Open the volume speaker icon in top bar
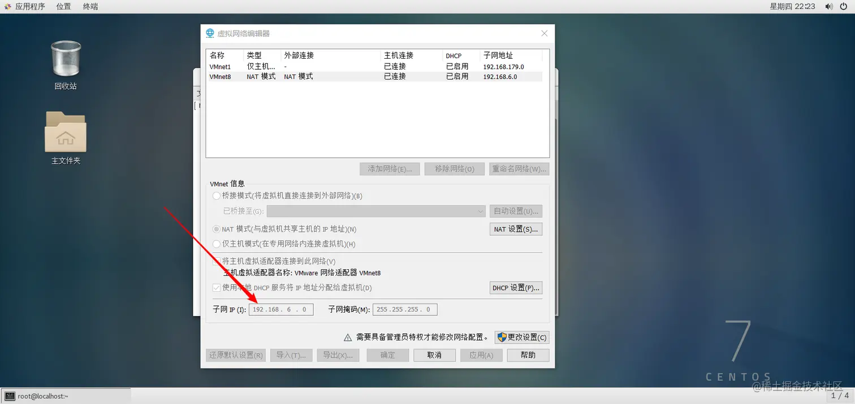The image size is (855, 404). coord(828,6)
